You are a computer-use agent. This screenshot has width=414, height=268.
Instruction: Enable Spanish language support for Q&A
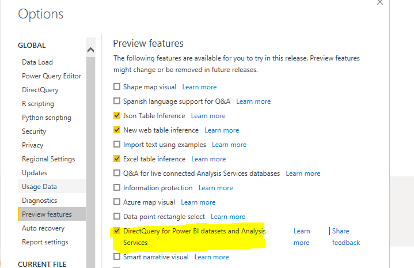click(x=117, y=101)
